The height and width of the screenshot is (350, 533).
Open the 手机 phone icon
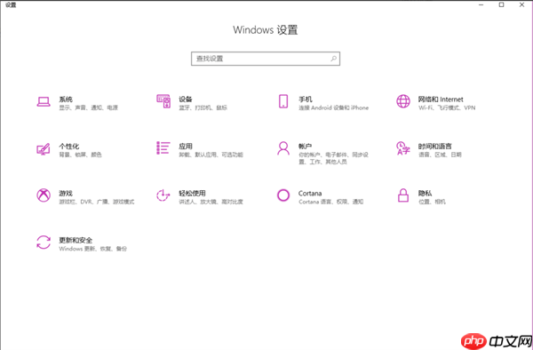click(283, 101)
